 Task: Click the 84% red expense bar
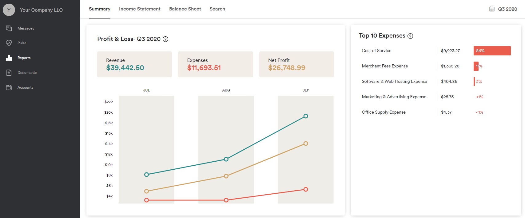coord(492,51)
